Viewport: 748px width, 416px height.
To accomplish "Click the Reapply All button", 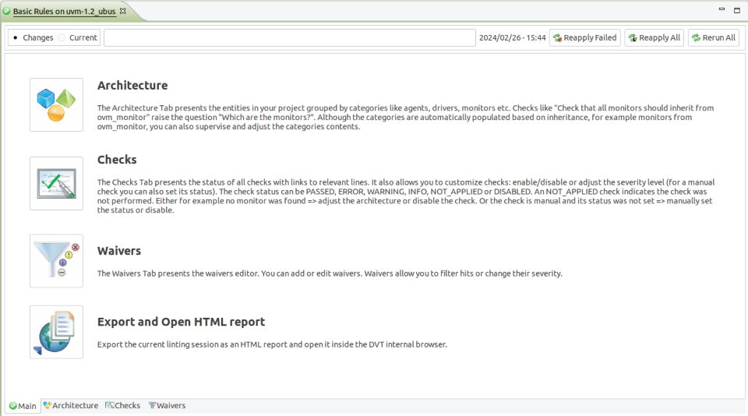I will (x=654, y=37).
